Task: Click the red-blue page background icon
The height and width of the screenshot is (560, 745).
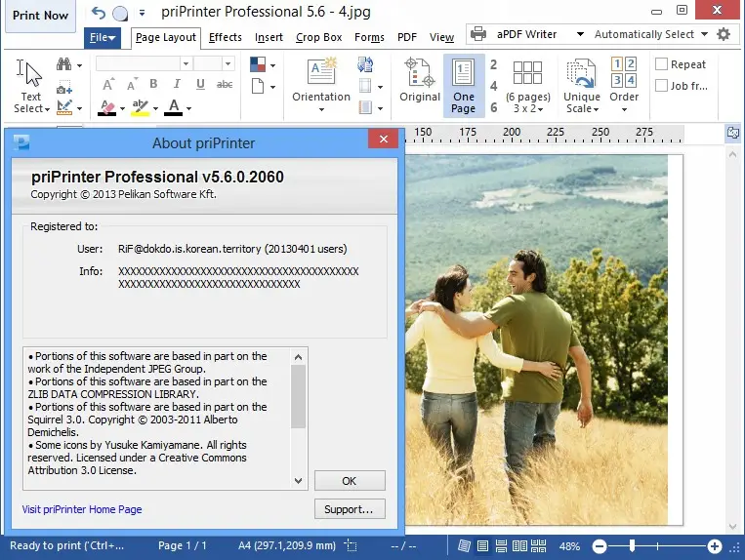Action: (x=258, y=64)
